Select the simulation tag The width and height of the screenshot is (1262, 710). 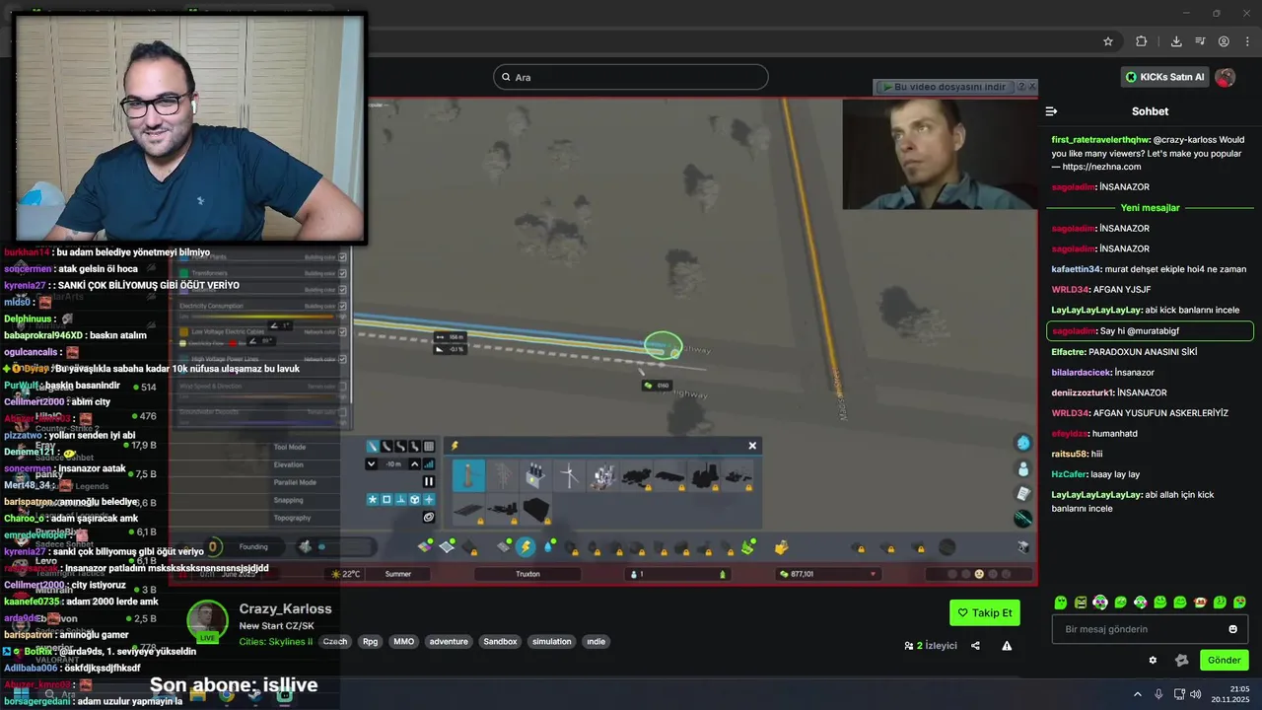pos(551,641)
